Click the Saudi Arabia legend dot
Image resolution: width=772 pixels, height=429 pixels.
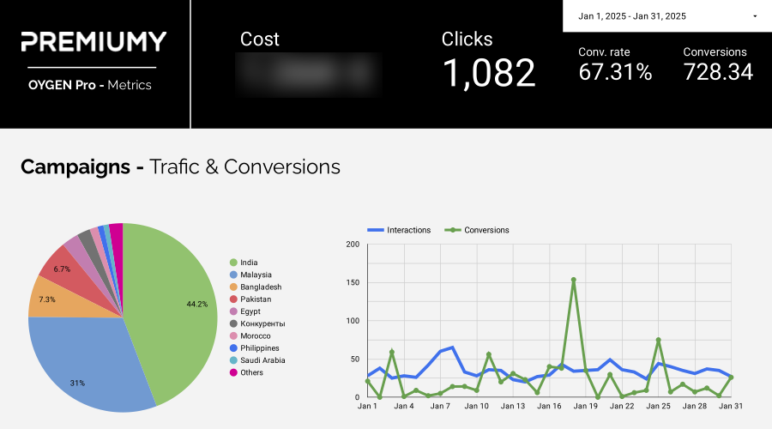pyautogui.click(x=233, y=360)
